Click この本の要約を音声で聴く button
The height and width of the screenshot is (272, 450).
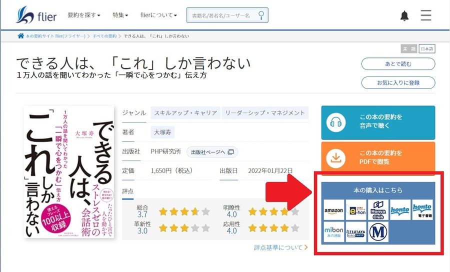378,122
